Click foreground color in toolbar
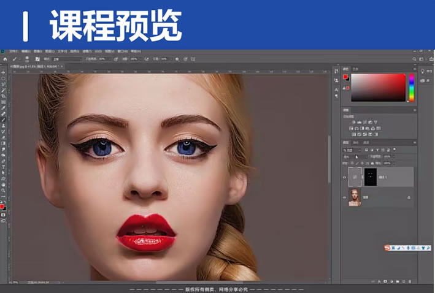Viewport: 435px width, 293px height. pos(2,207)
